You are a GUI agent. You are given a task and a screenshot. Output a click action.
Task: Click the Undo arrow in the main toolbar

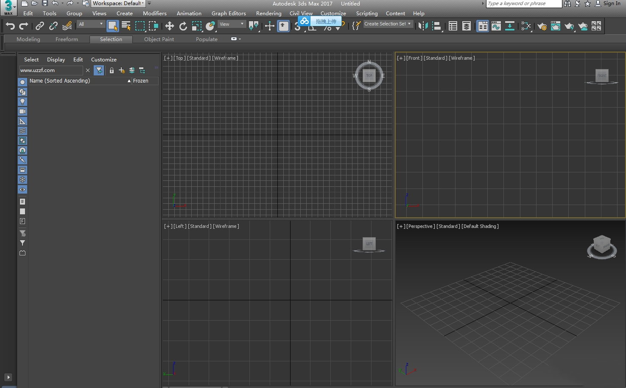(x=10, y=26)
